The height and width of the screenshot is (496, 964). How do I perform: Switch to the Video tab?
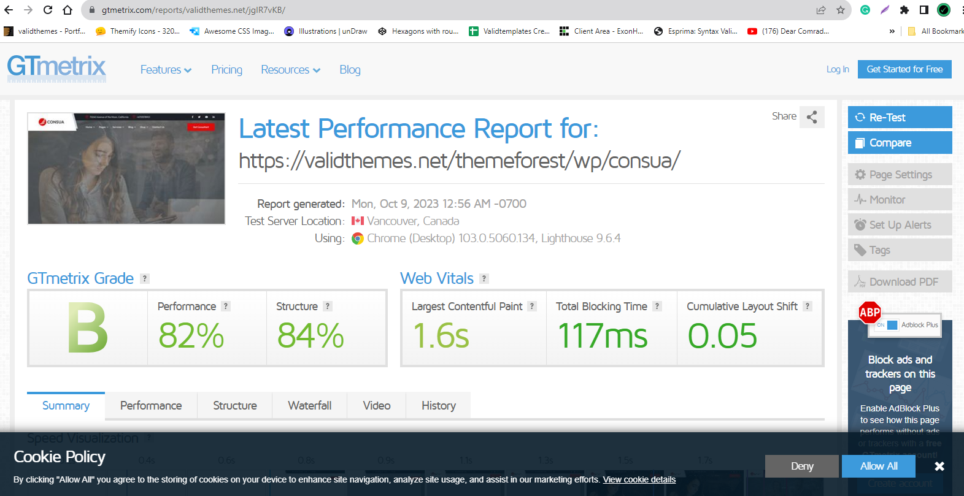(377, 406)
